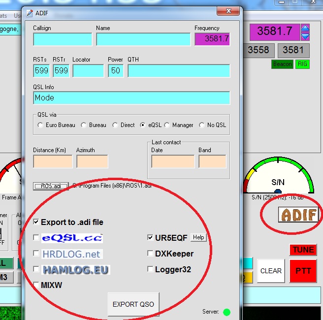The height and width of the screenshot is (320, 323).
Task: Choose the No QSL radio option
Action: tap(202, 125)
